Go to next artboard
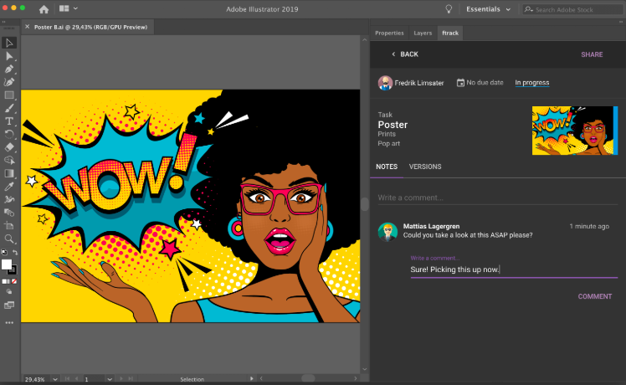Image resolution: width=626 pixels, height=385 pixels. coord(121,378)
